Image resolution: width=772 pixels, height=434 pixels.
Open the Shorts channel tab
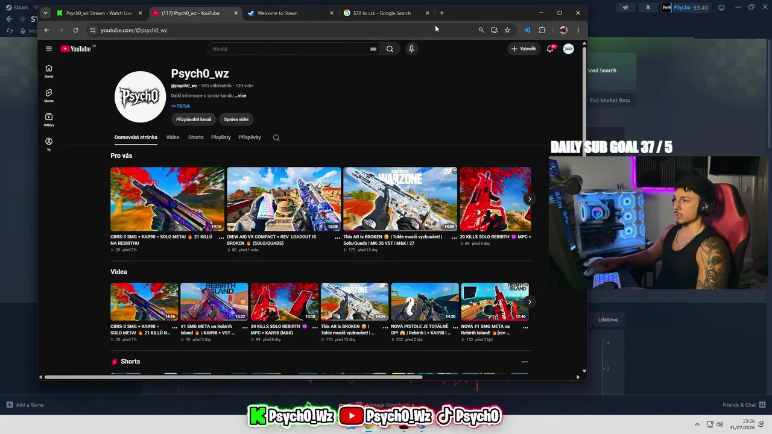[195, 137]
